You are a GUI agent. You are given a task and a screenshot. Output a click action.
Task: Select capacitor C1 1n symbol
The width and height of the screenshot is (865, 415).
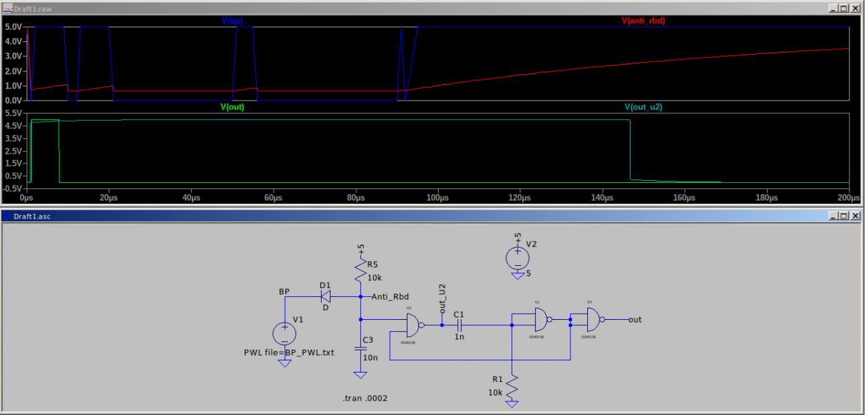tap(459, 325)
